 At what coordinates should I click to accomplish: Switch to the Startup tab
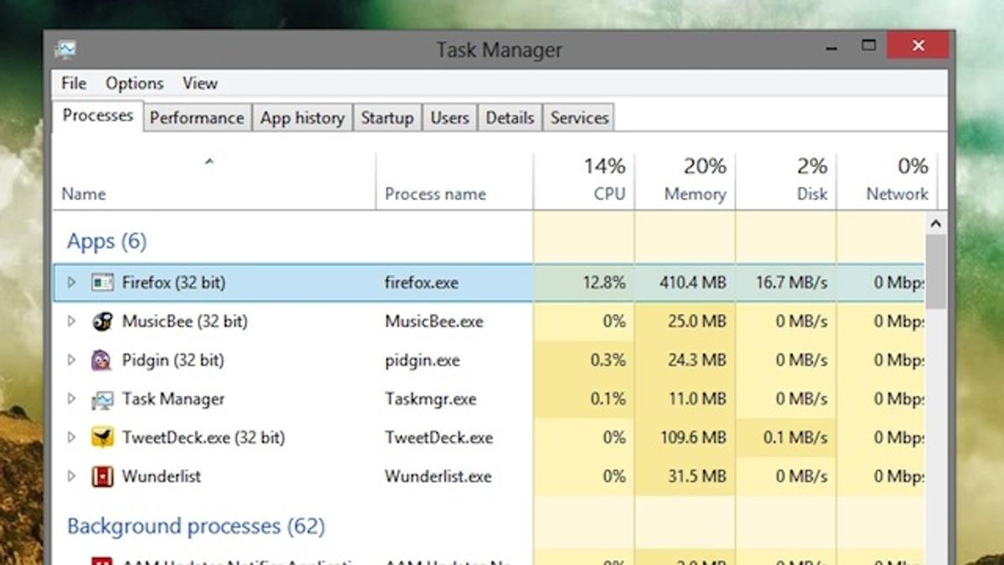coord(387,118)
